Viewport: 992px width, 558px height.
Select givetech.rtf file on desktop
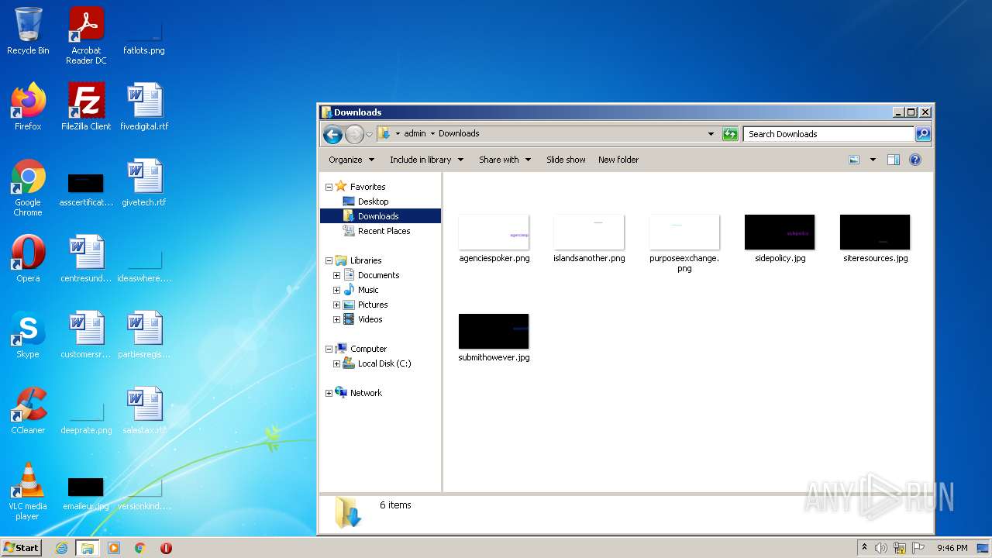[144, 183]
